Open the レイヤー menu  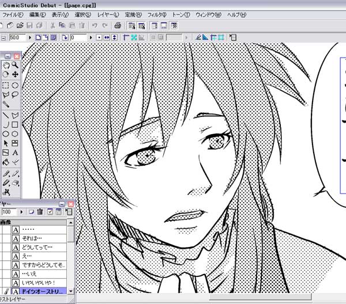click(108, 15)
